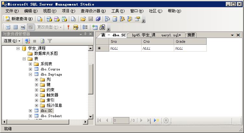This screenshot has width=244, height=133.
Task: Start an Analysis Services MDX query
Action: click(49, 19)
